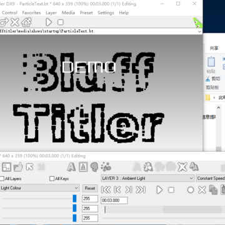Jump to the last key

tap(141, 190)
